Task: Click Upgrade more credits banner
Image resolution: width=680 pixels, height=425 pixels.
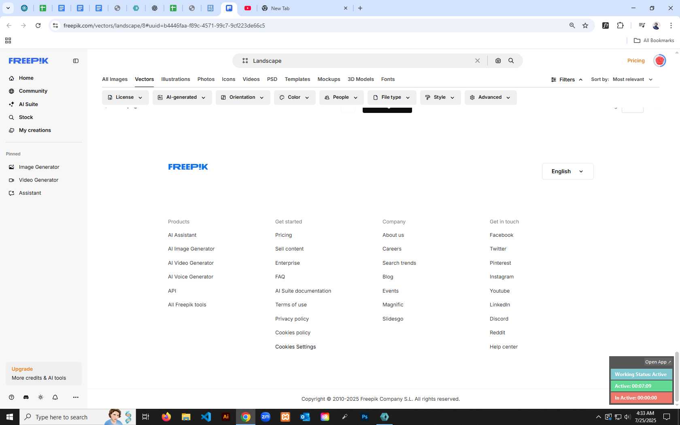Action: pos(44,374)
